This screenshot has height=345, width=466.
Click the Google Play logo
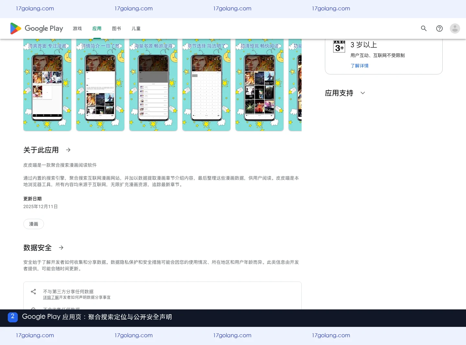37,28
